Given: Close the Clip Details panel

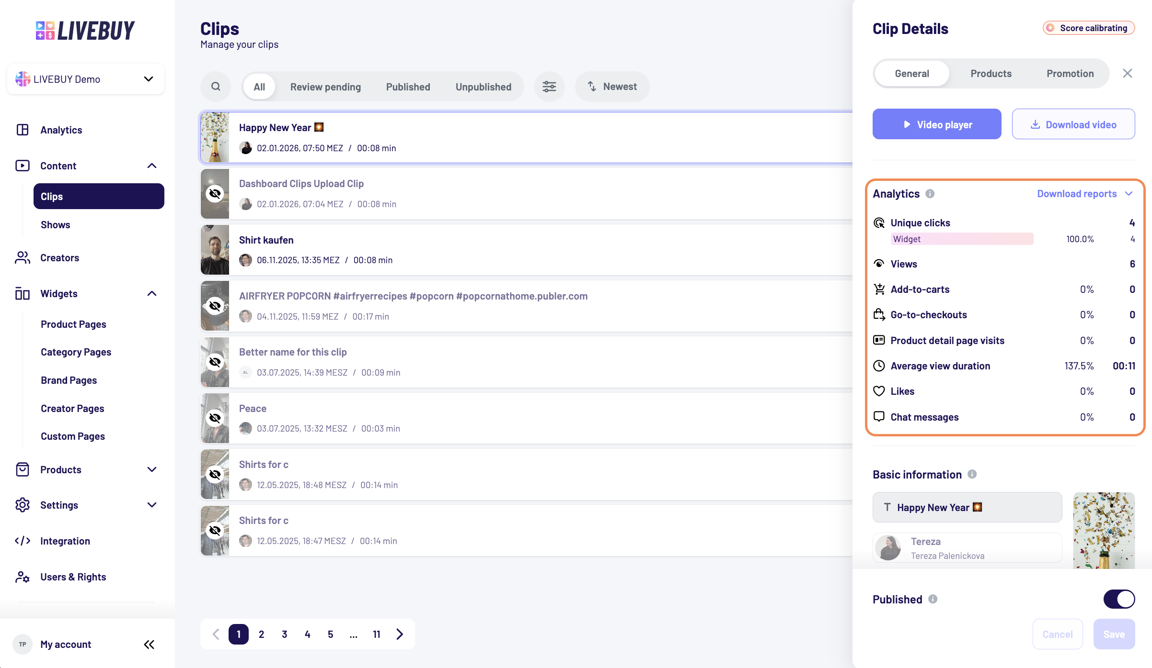Looking at the screenshot, I should 1127,73.
